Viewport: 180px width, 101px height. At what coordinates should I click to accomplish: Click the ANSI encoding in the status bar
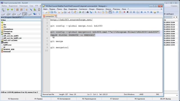point(141,94)
